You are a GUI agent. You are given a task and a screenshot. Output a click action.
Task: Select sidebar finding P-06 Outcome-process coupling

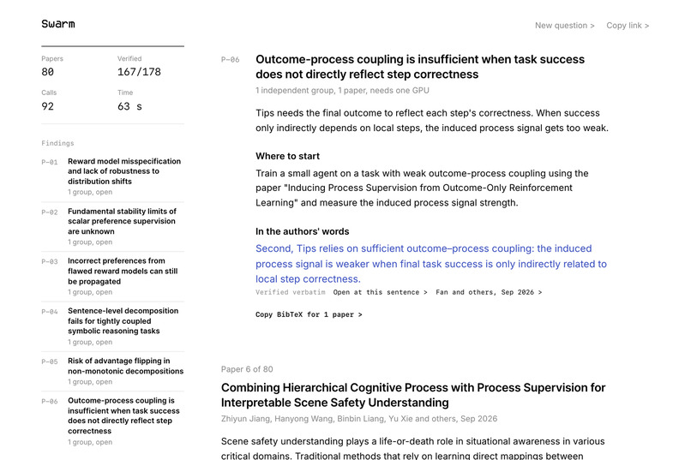click(x=113, y=421)
